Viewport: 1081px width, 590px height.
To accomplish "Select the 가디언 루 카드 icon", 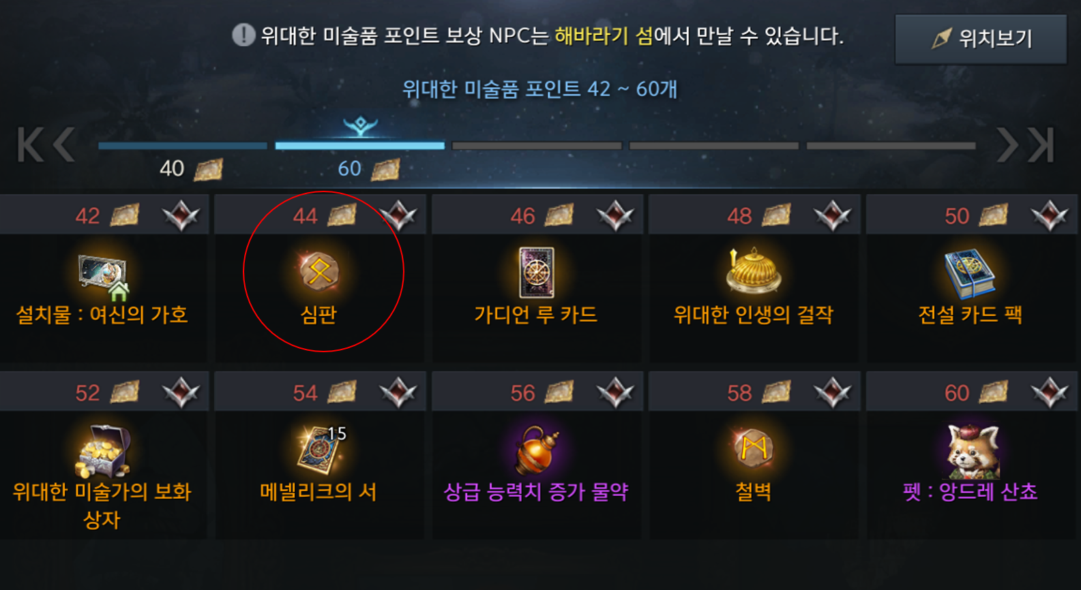I will (536, 273).
